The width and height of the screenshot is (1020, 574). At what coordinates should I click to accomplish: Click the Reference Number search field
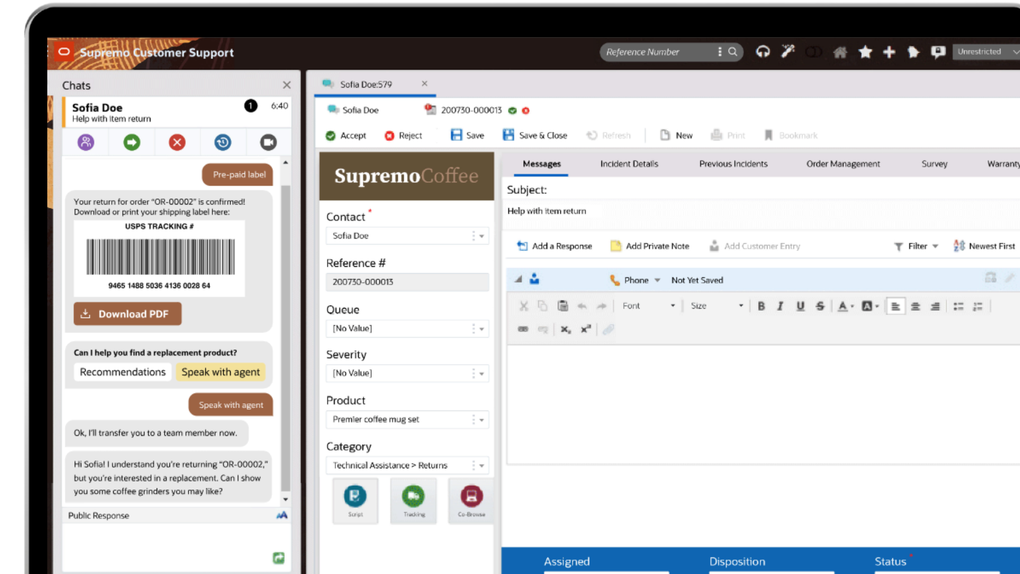tap(659, 52)
